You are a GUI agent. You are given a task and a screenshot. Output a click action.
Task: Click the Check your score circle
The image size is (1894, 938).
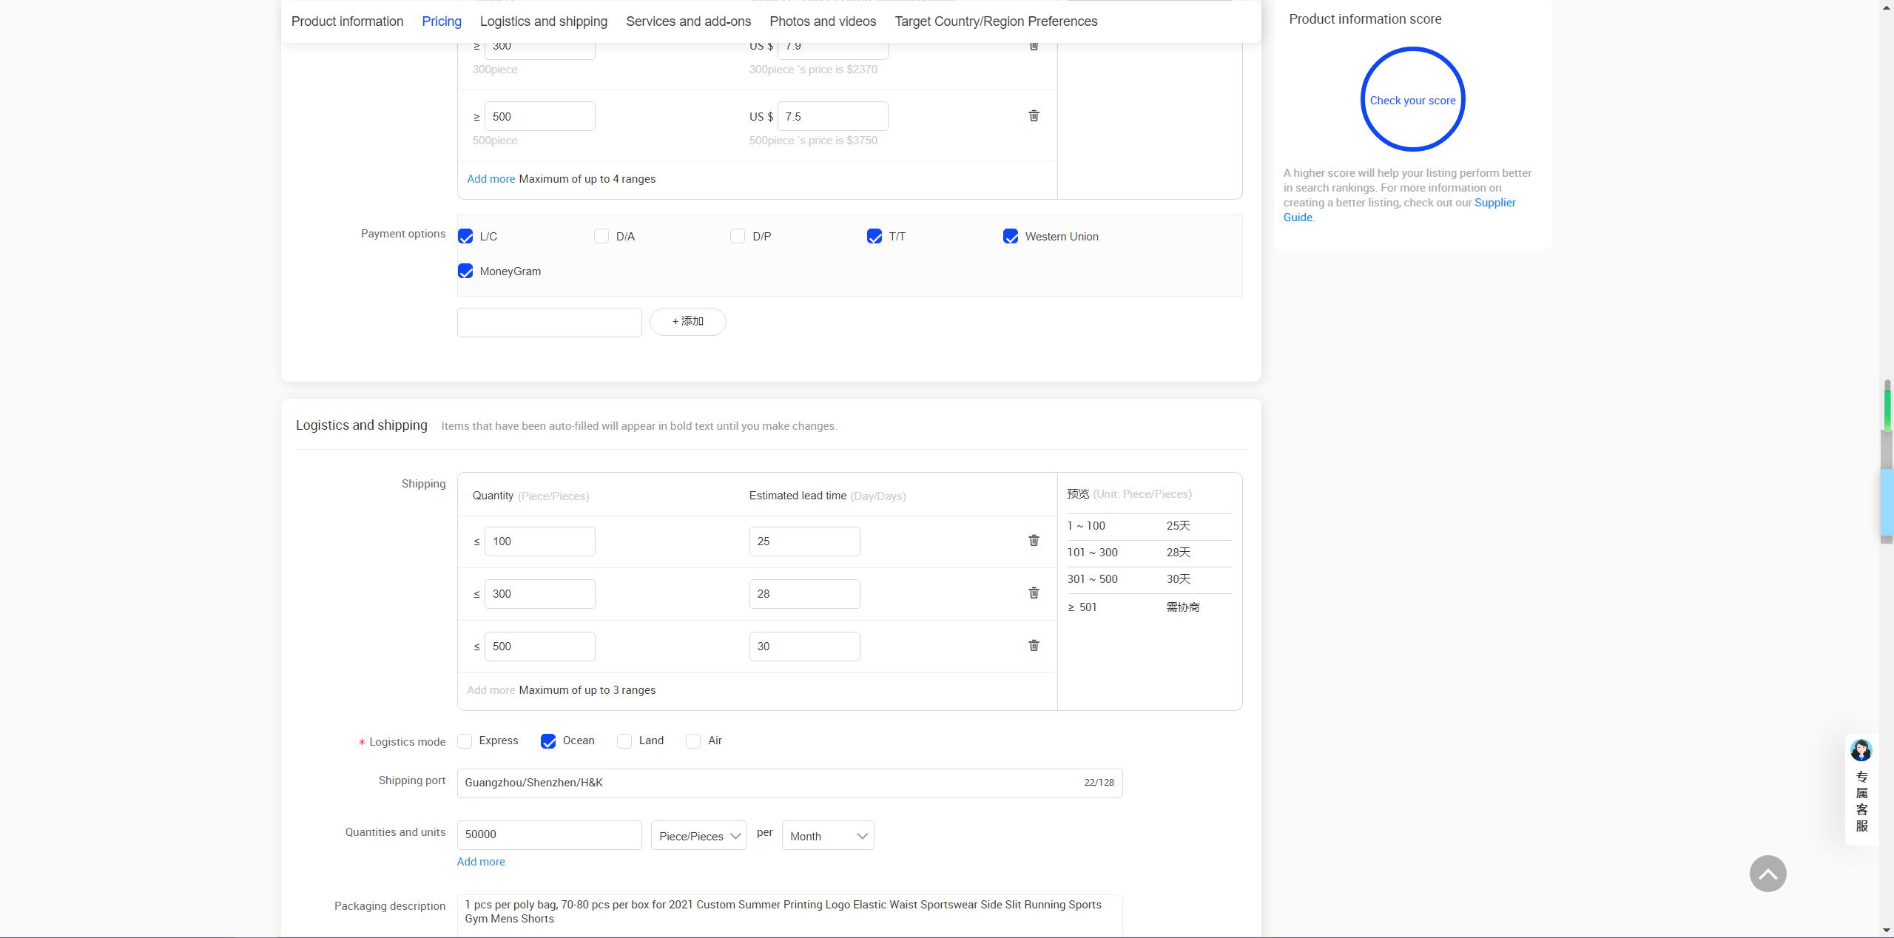(1412, 100)
